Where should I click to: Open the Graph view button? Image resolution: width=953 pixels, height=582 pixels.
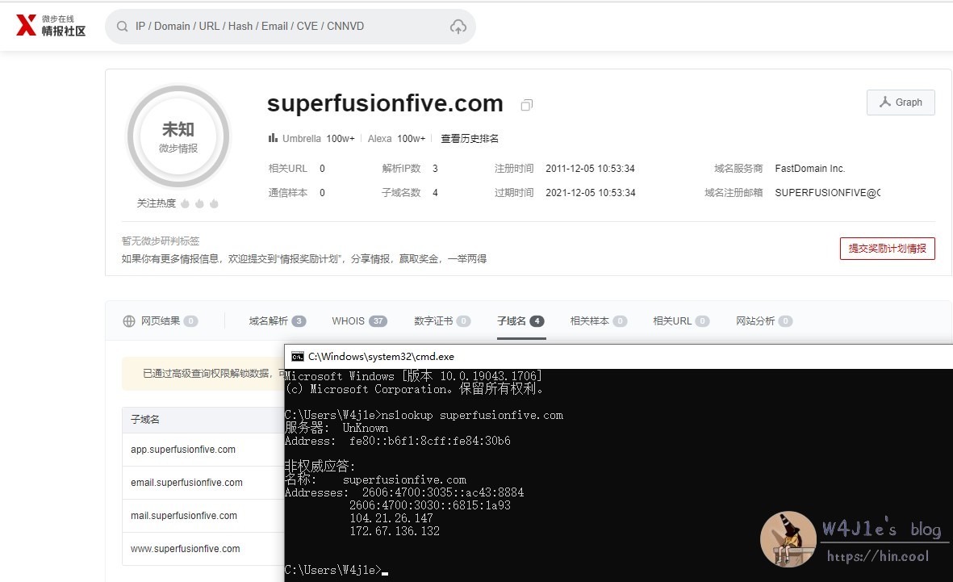pos(901,103)
